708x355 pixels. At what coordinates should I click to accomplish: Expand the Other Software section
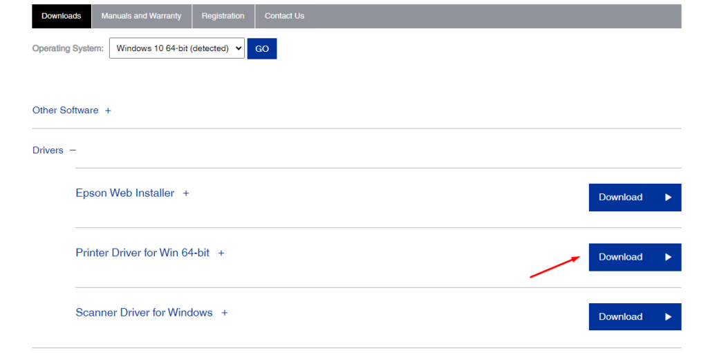[x=66, y=111]
